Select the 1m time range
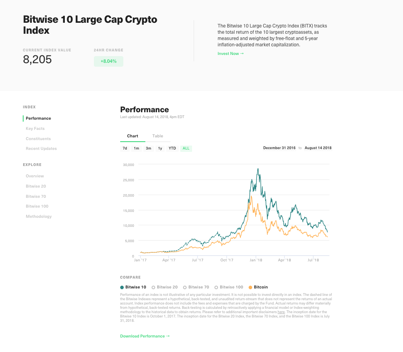The height and width of the screenshot is (352, 403). click(136, 148)
